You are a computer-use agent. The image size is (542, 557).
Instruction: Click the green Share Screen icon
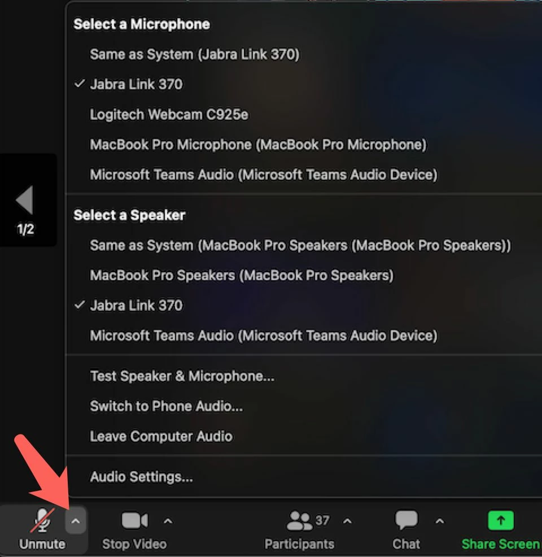pos(500,520)
